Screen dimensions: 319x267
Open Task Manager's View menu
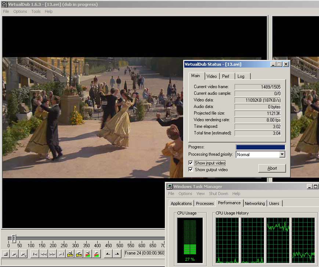pyautogui.click(x=200, y=194)
